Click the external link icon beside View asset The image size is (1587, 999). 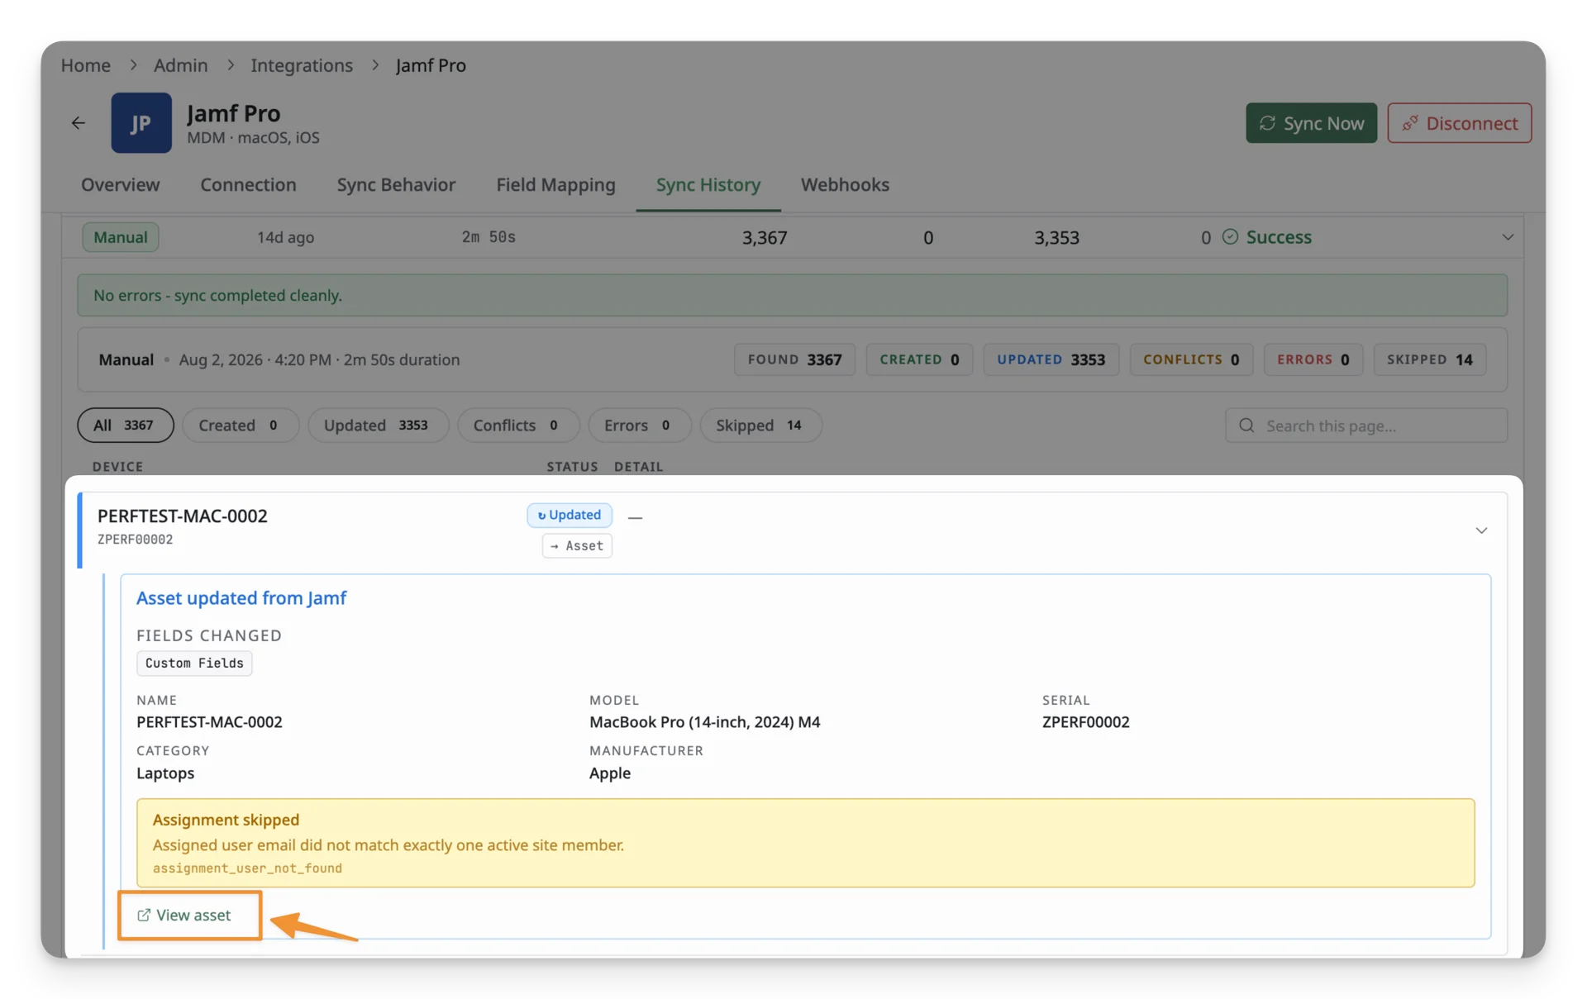[144, 915]
